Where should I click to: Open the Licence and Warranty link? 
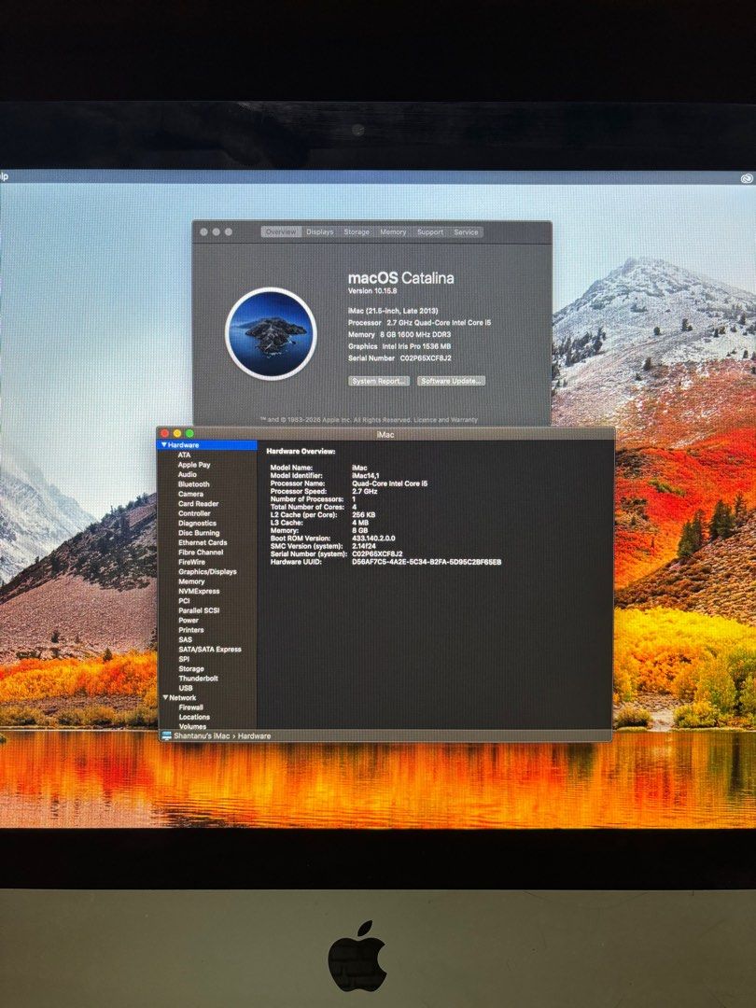445,420
